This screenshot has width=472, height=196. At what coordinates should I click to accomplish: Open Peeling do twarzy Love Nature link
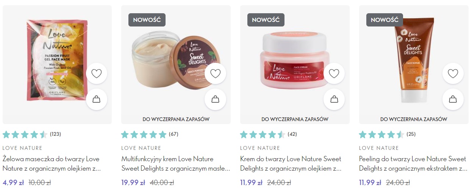[413, 163]
